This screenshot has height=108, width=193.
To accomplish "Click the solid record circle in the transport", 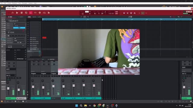I will (124, 13).
